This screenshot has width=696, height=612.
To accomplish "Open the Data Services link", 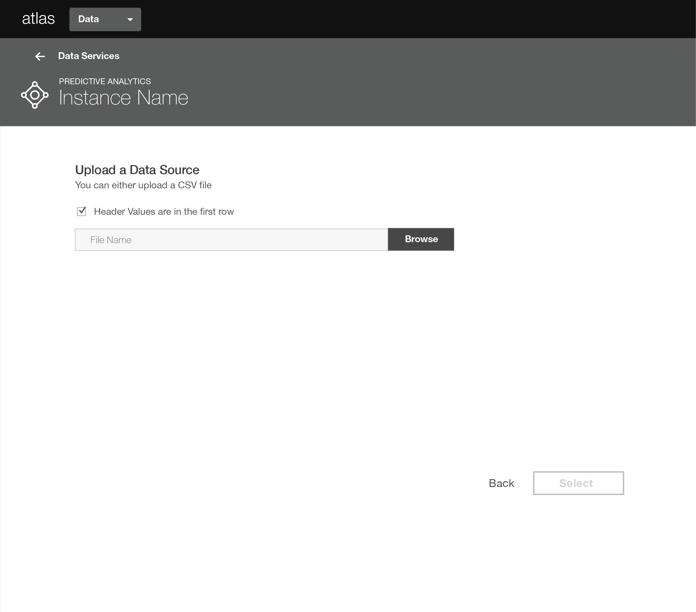I will [88, 56].
